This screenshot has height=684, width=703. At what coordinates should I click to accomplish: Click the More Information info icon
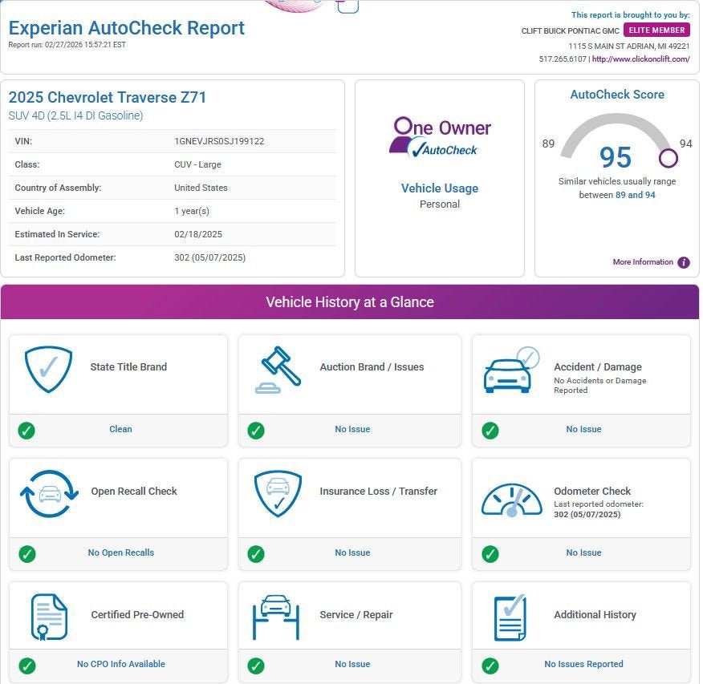[x=684, y=262]
